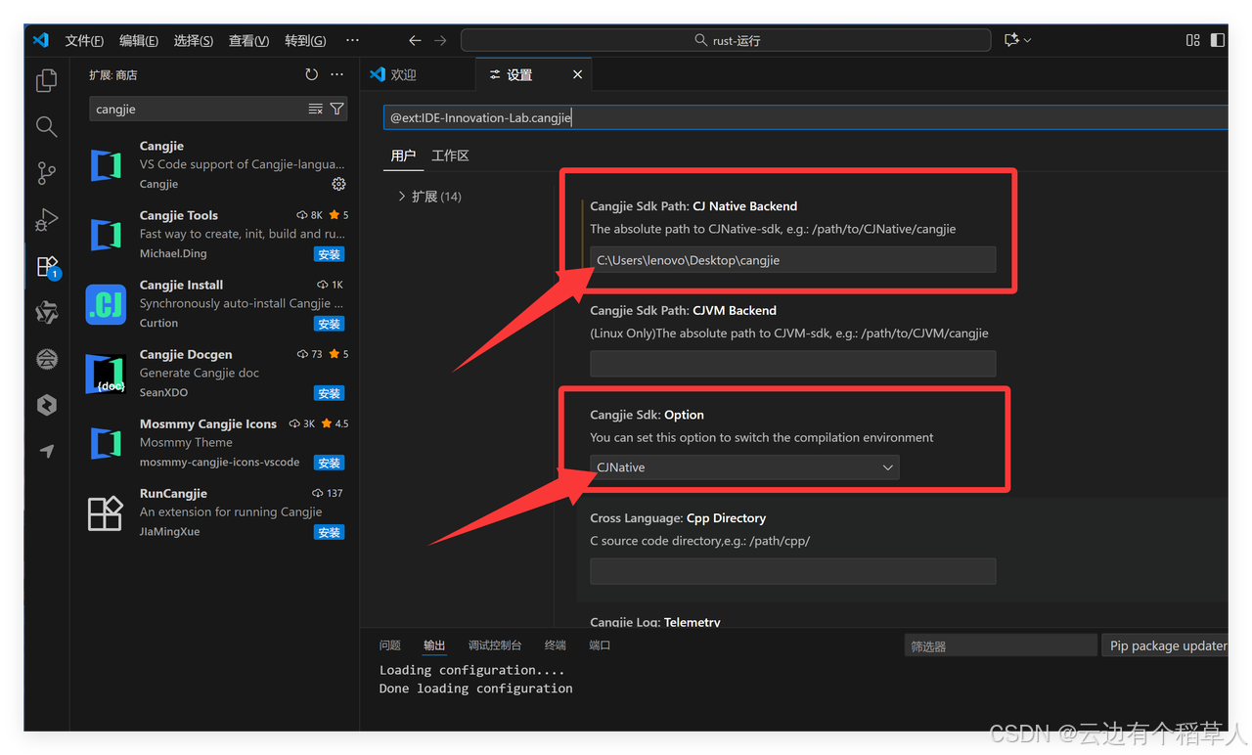Select the Cangjie Install CJ logo
Screen dimensions: 1252x755
[106, 304]
